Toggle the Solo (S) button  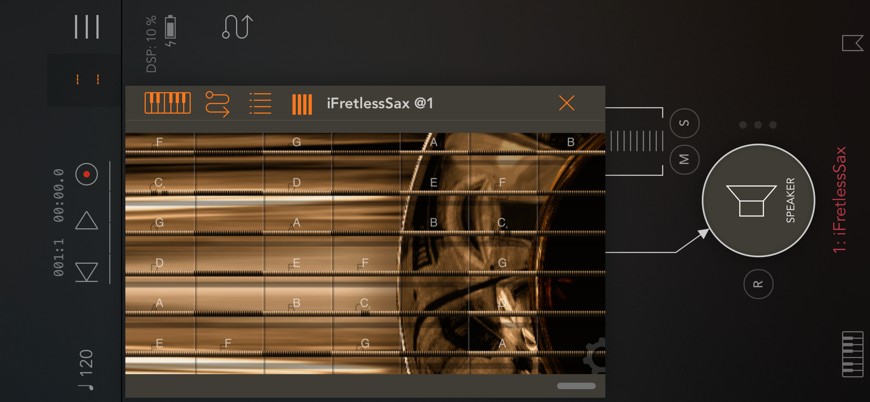[x=684, y=123]
